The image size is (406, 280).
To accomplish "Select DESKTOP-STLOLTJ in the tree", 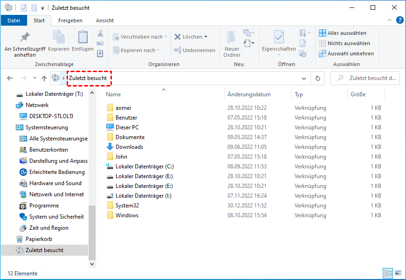I will (51, 116).
